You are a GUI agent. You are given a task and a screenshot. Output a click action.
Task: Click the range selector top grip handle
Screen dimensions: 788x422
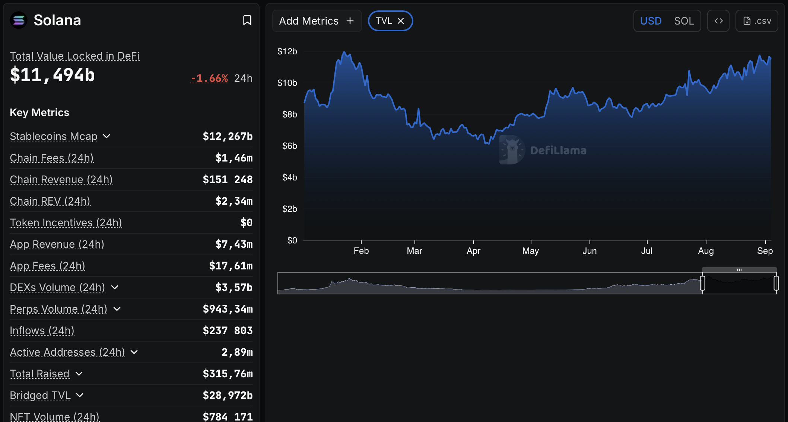point(739,269)
